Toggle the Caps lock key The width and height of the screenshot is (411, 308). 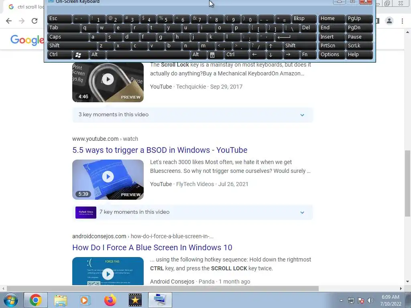[68, 37]
